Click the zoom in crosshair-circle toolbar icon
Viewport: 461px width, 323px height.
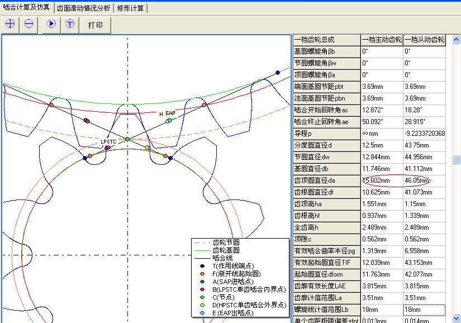(x=10, y=25)
